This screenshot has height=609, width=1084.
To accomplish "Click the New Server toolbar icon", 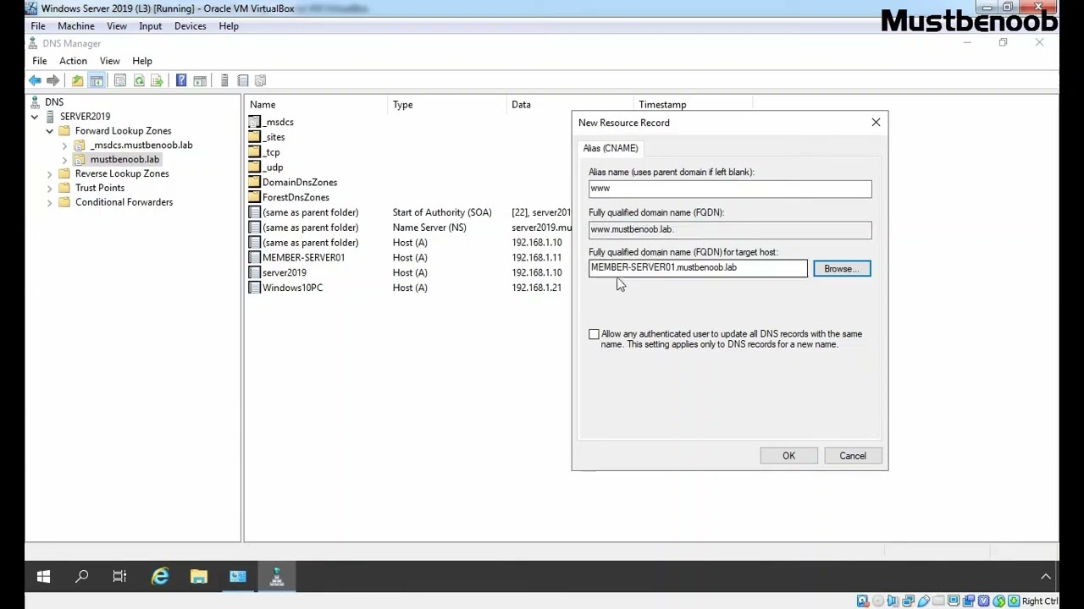I will (x=224, y=80).
